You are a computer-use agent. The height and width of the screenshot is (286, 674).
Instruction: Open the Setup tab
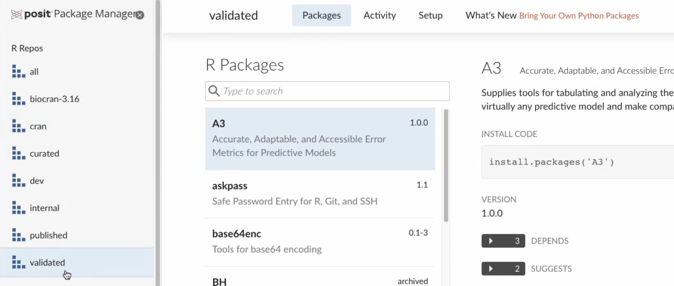(x=430, y=15)
